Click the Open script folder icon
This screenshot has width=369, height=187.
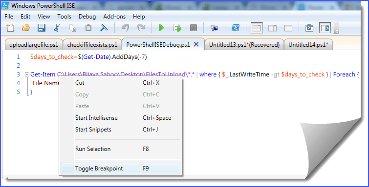pyautogui.click(x=25, y=28)
